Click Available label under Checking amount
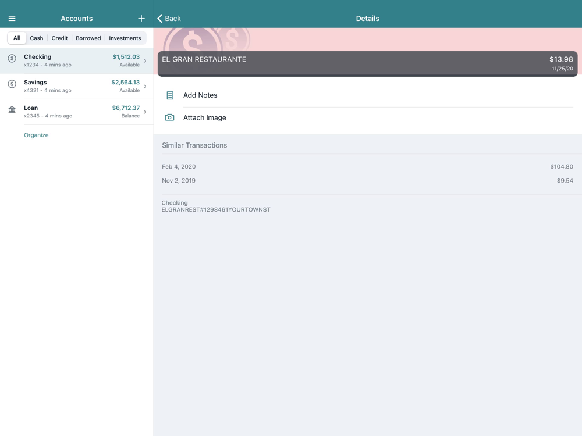 point(130,65)
